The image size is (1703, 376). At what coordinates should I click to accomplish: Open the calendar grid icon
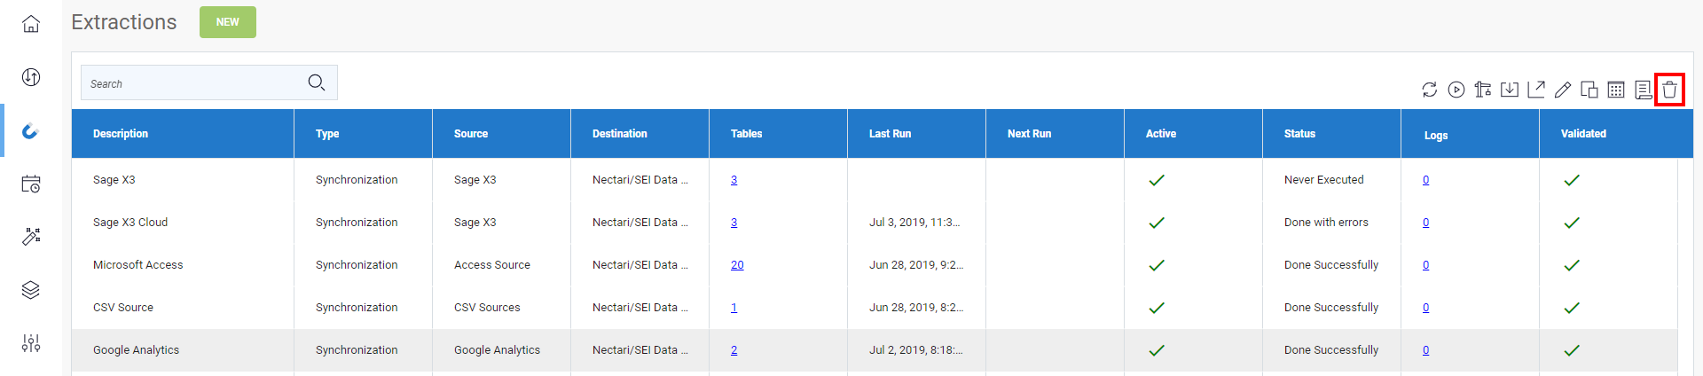1616,90
